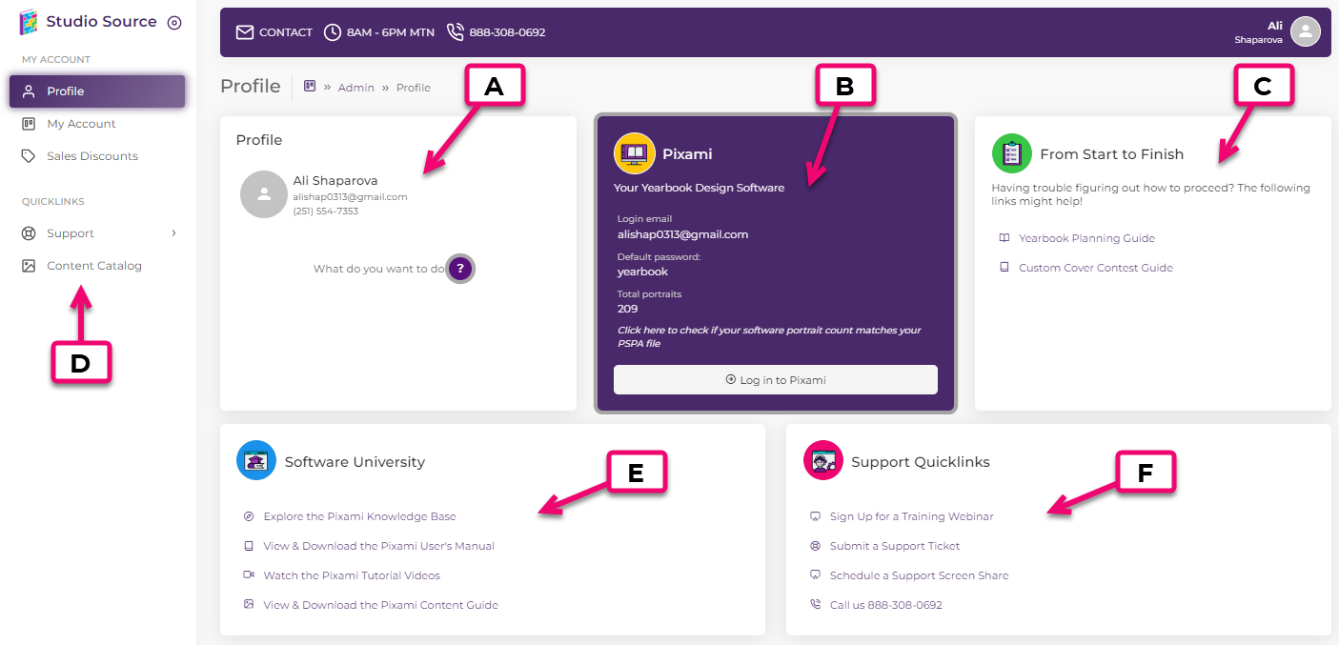Image resolution: width=1339 pixels, height=645 pixels.
Task: Click the Software University graduation icon
Action: point(255,460)
